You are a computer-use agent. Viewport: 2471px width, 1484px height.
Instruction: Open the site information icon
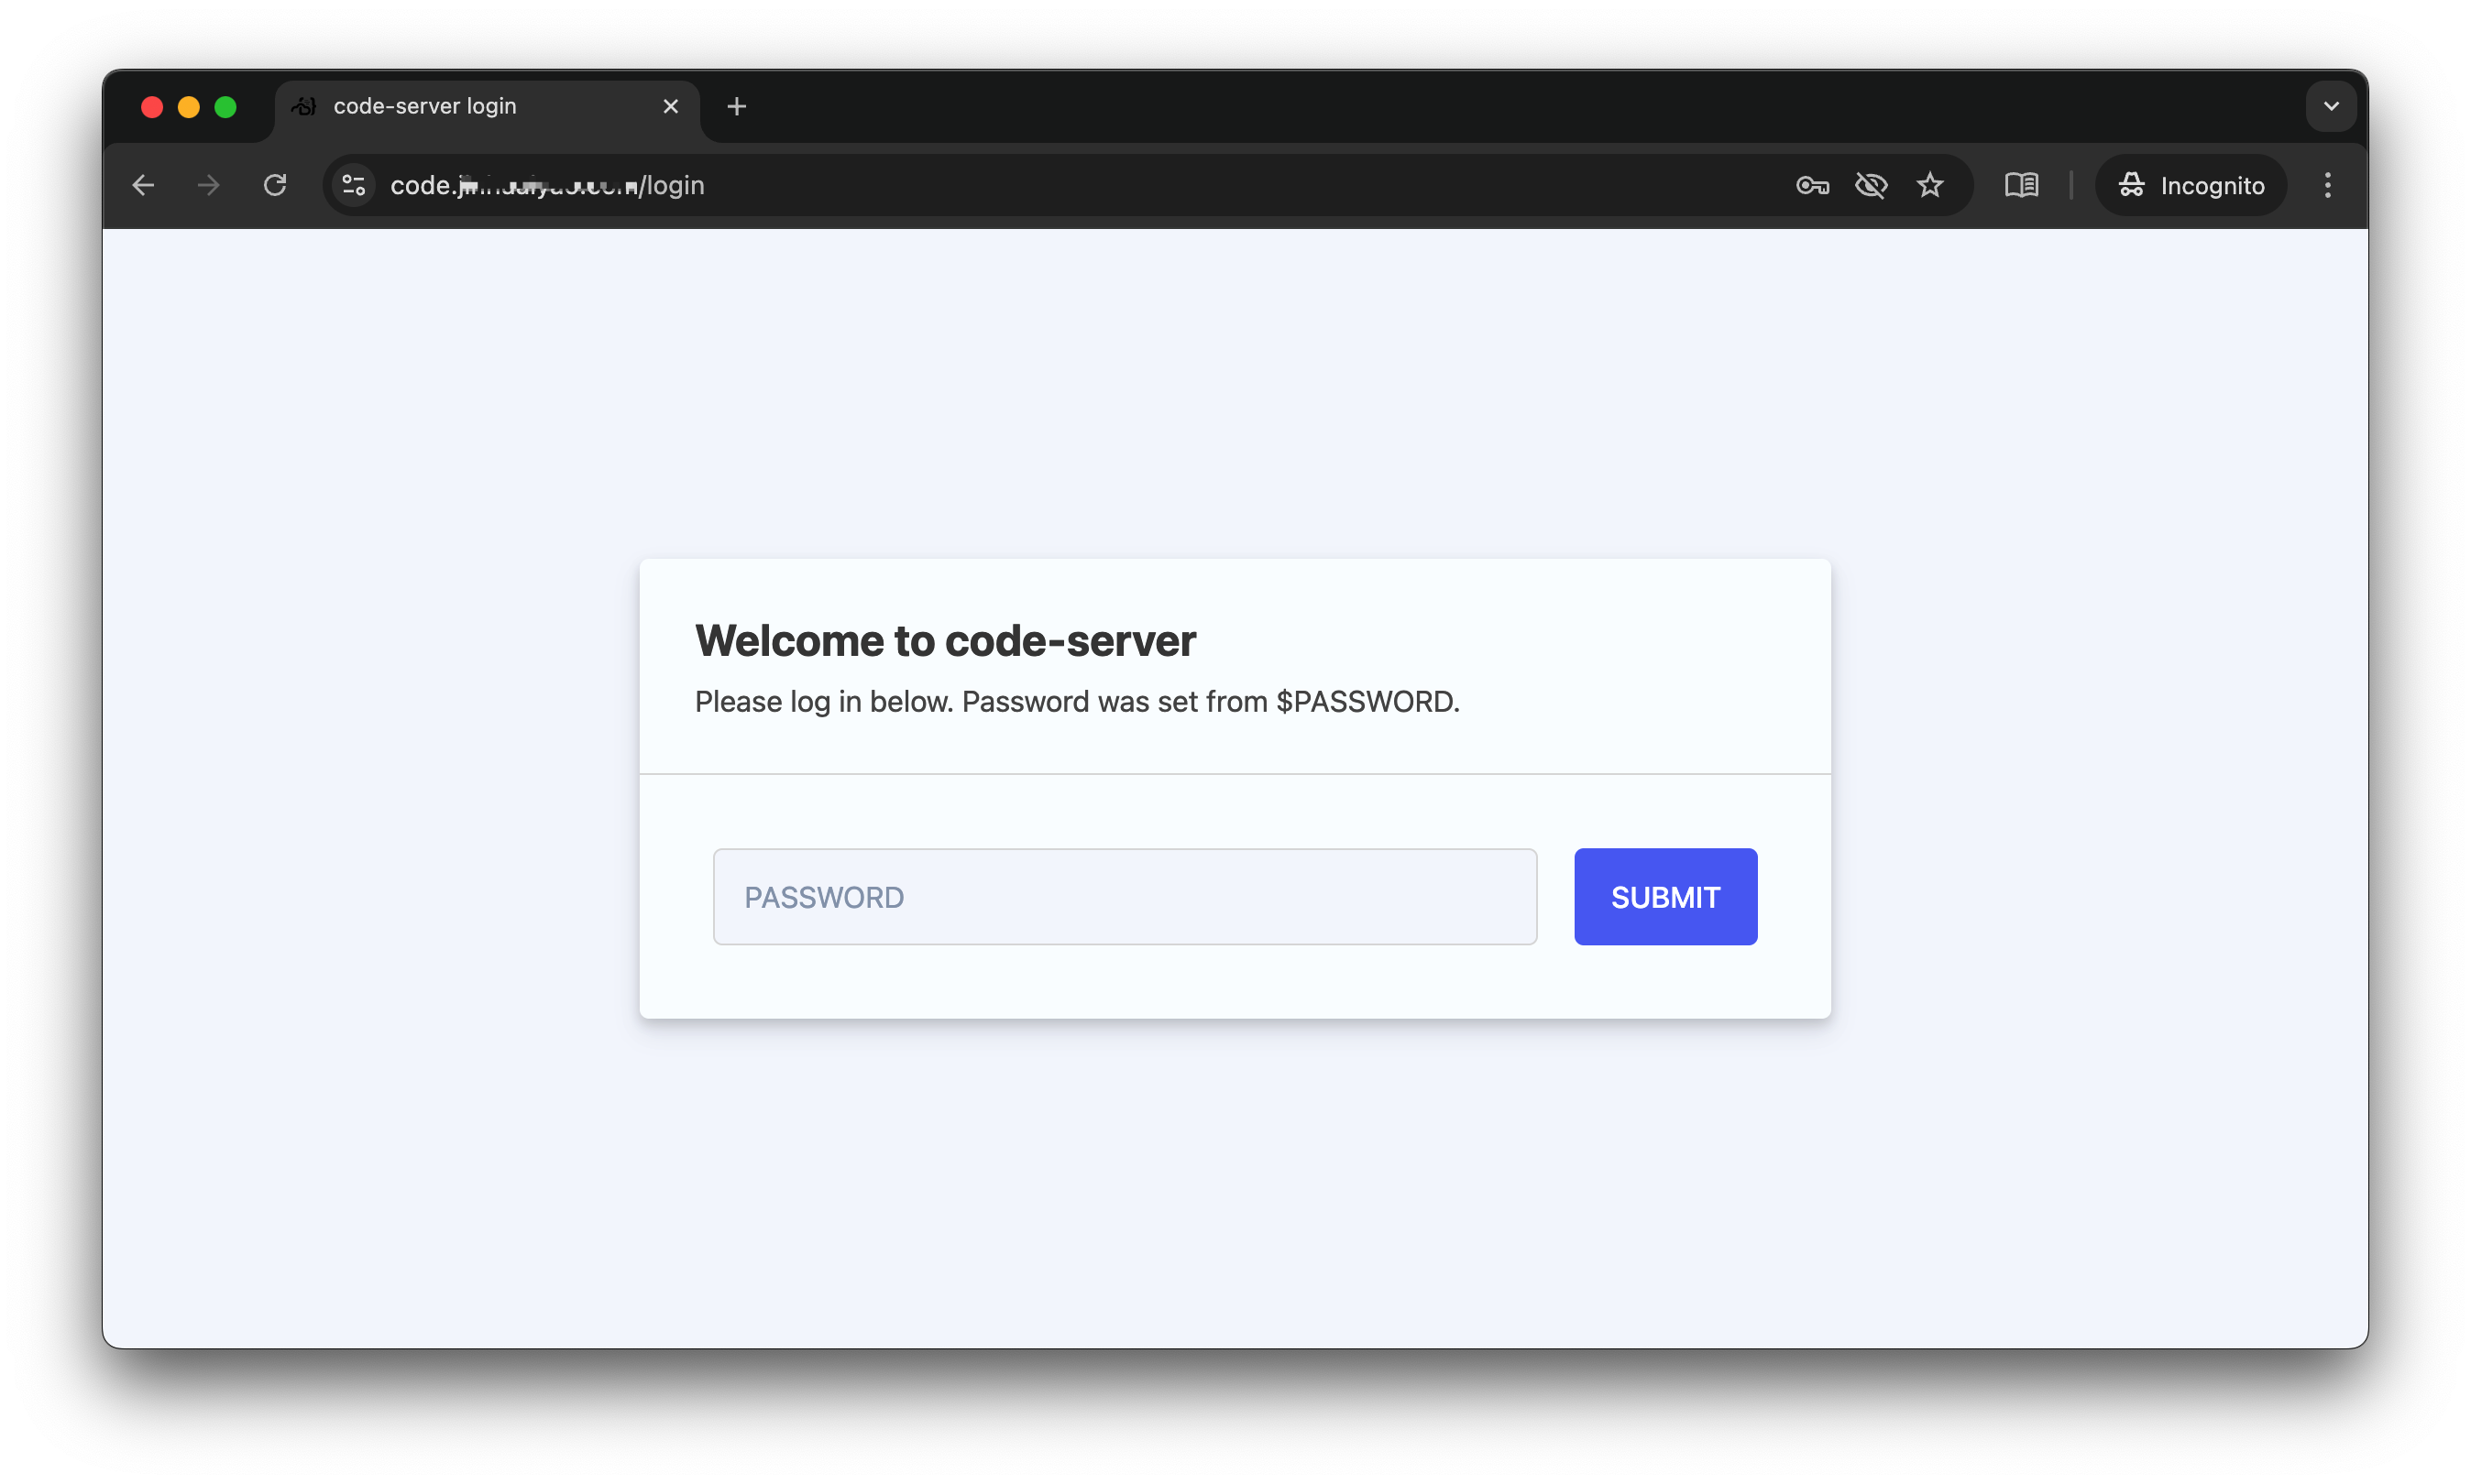click(354, 185)
